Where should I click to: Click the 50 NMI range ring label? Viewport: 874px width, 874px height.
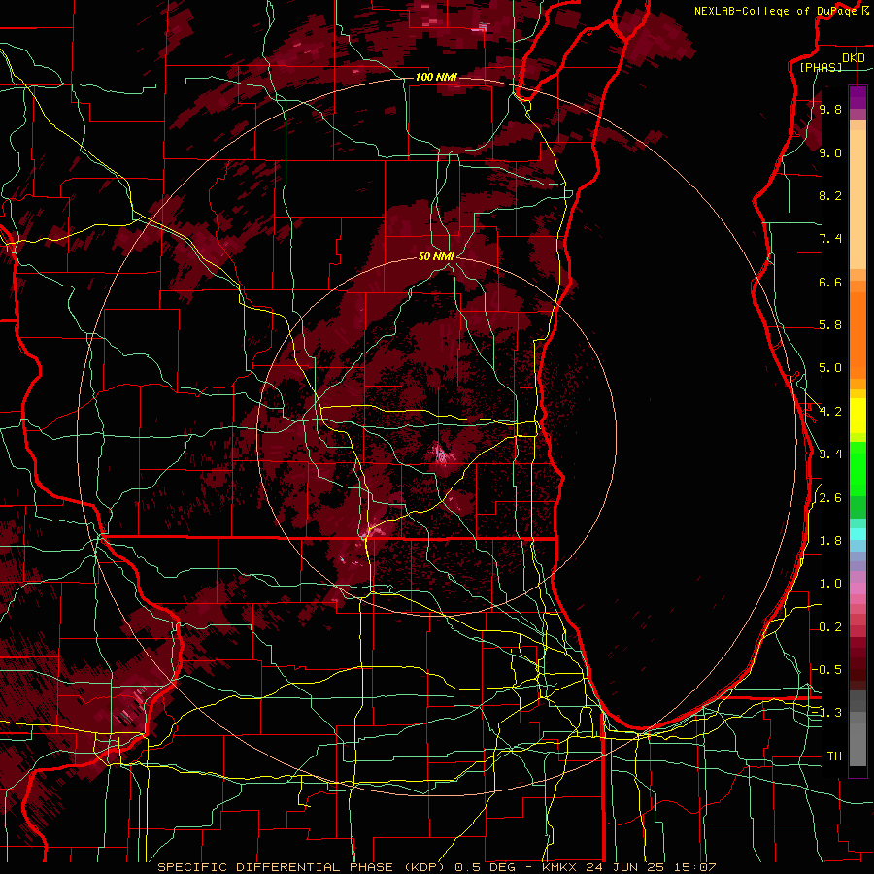coord(436,256)
